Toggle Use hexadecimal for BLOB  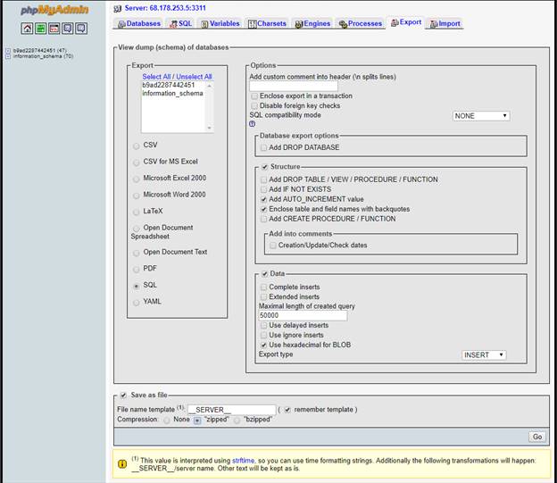click(263, 345)
